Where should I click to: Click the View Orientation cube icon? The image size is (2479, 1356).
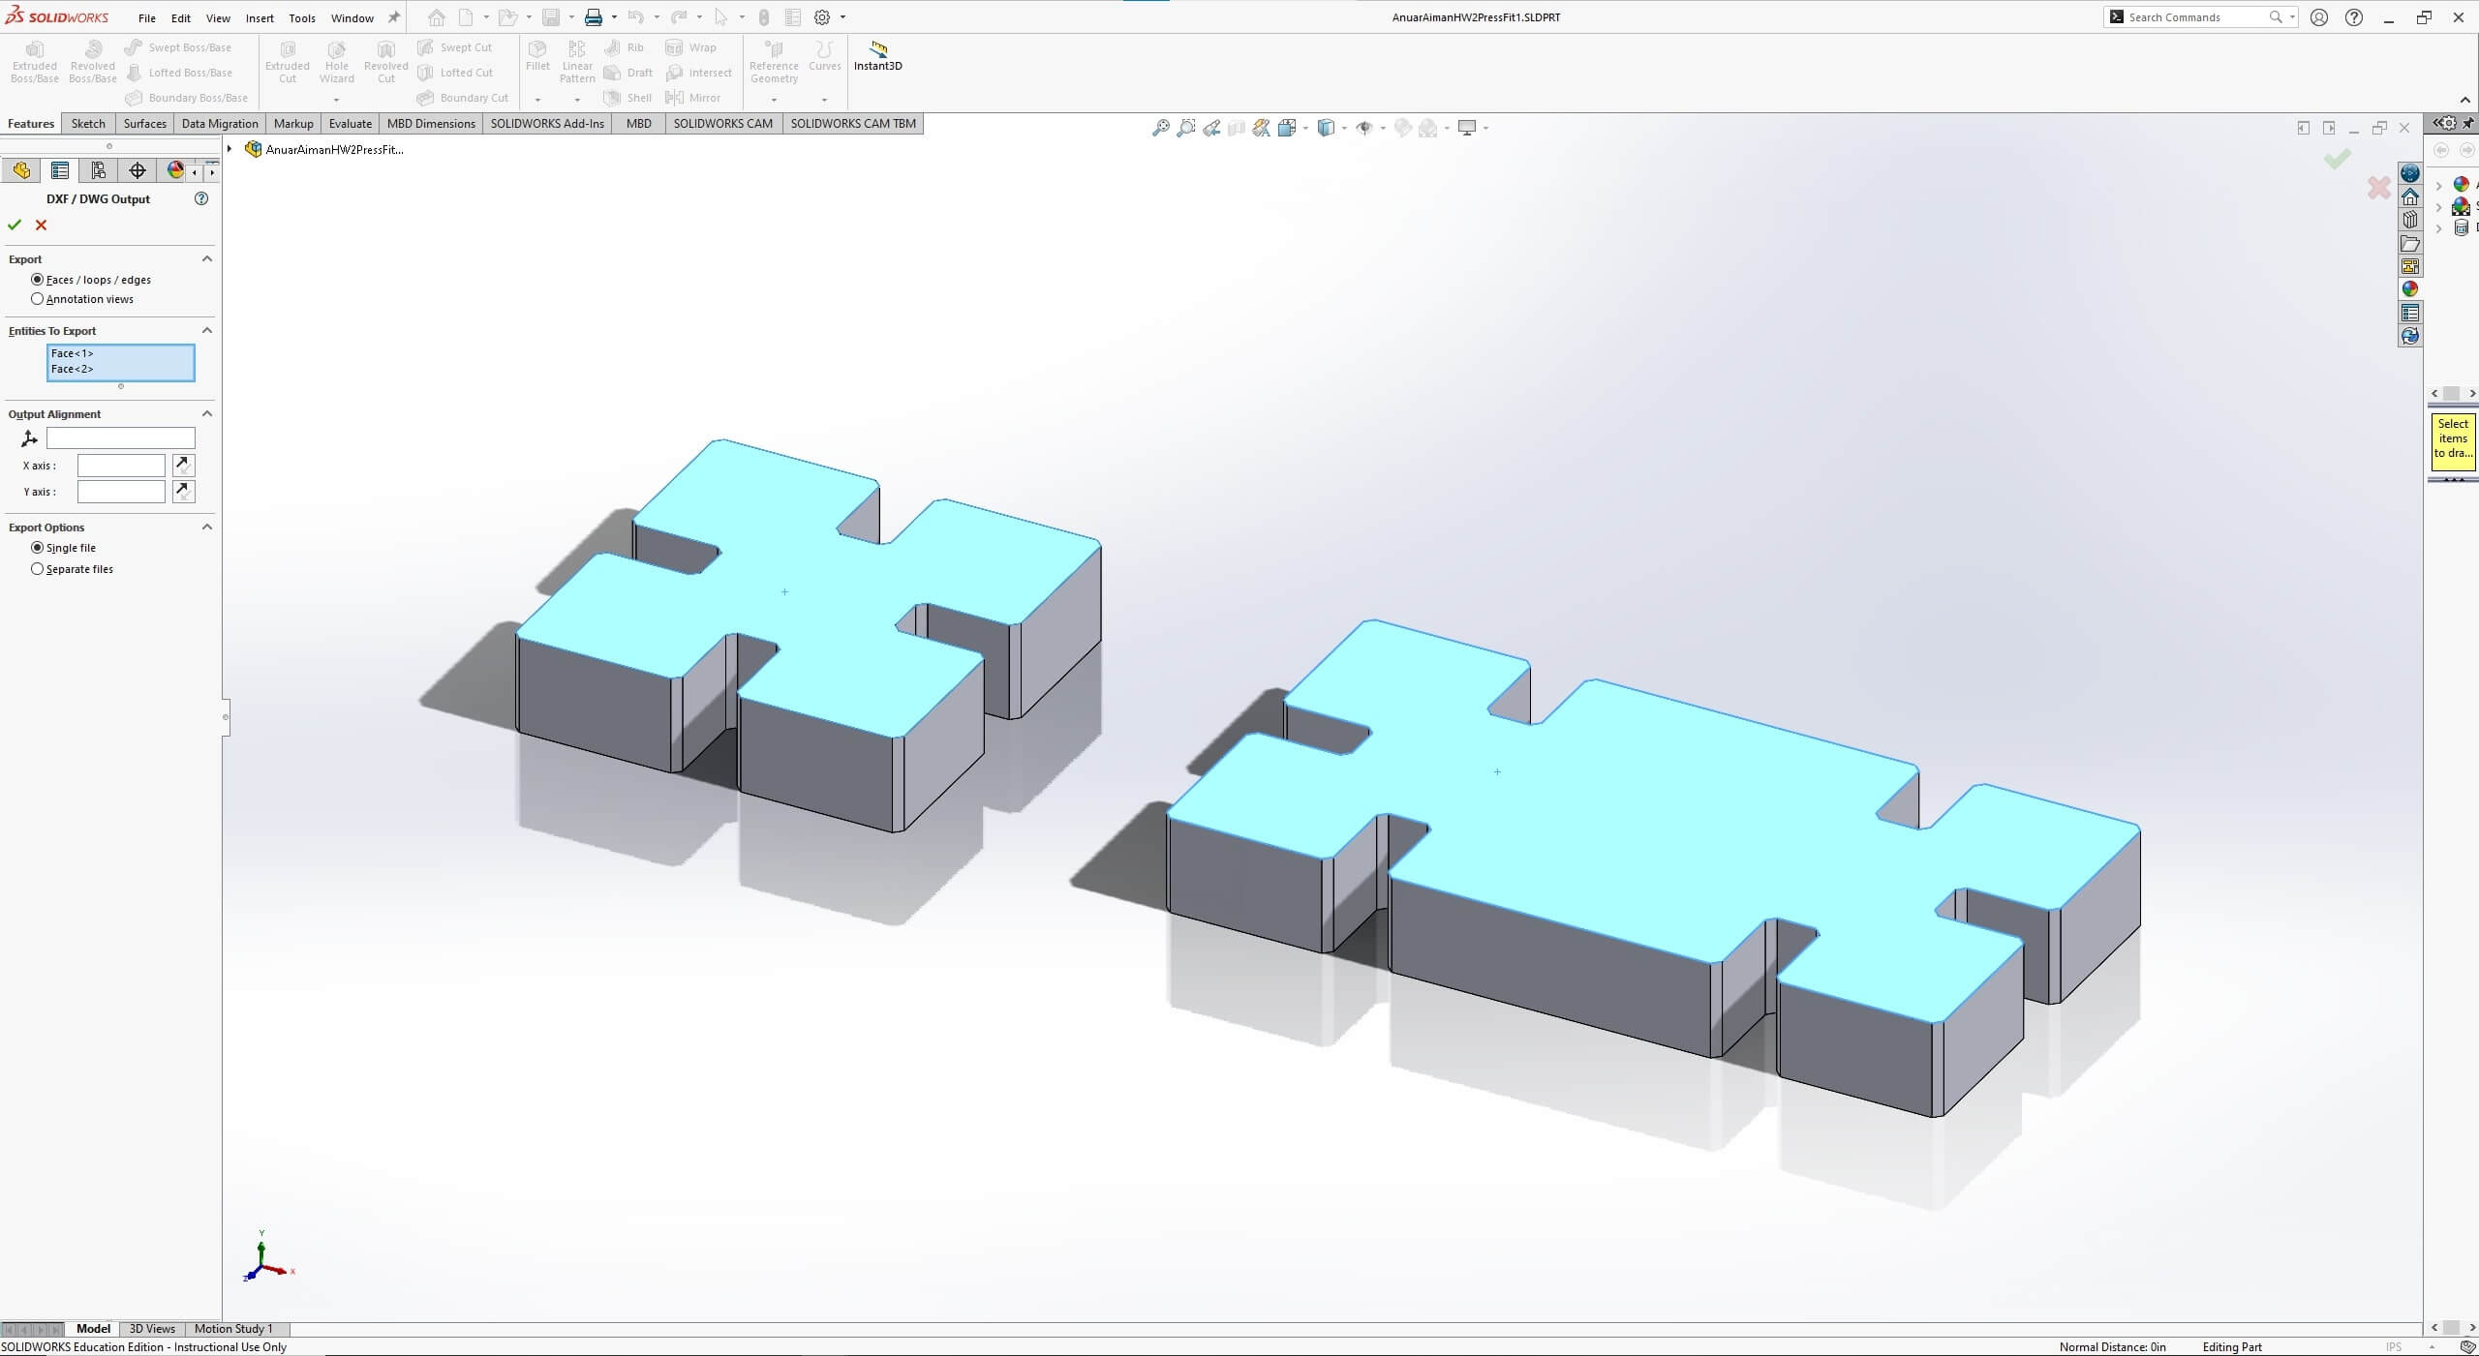(1286, 128)
